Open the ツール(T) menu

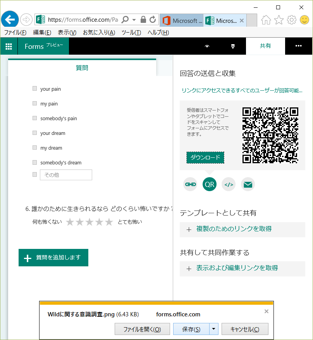[131, 33]
